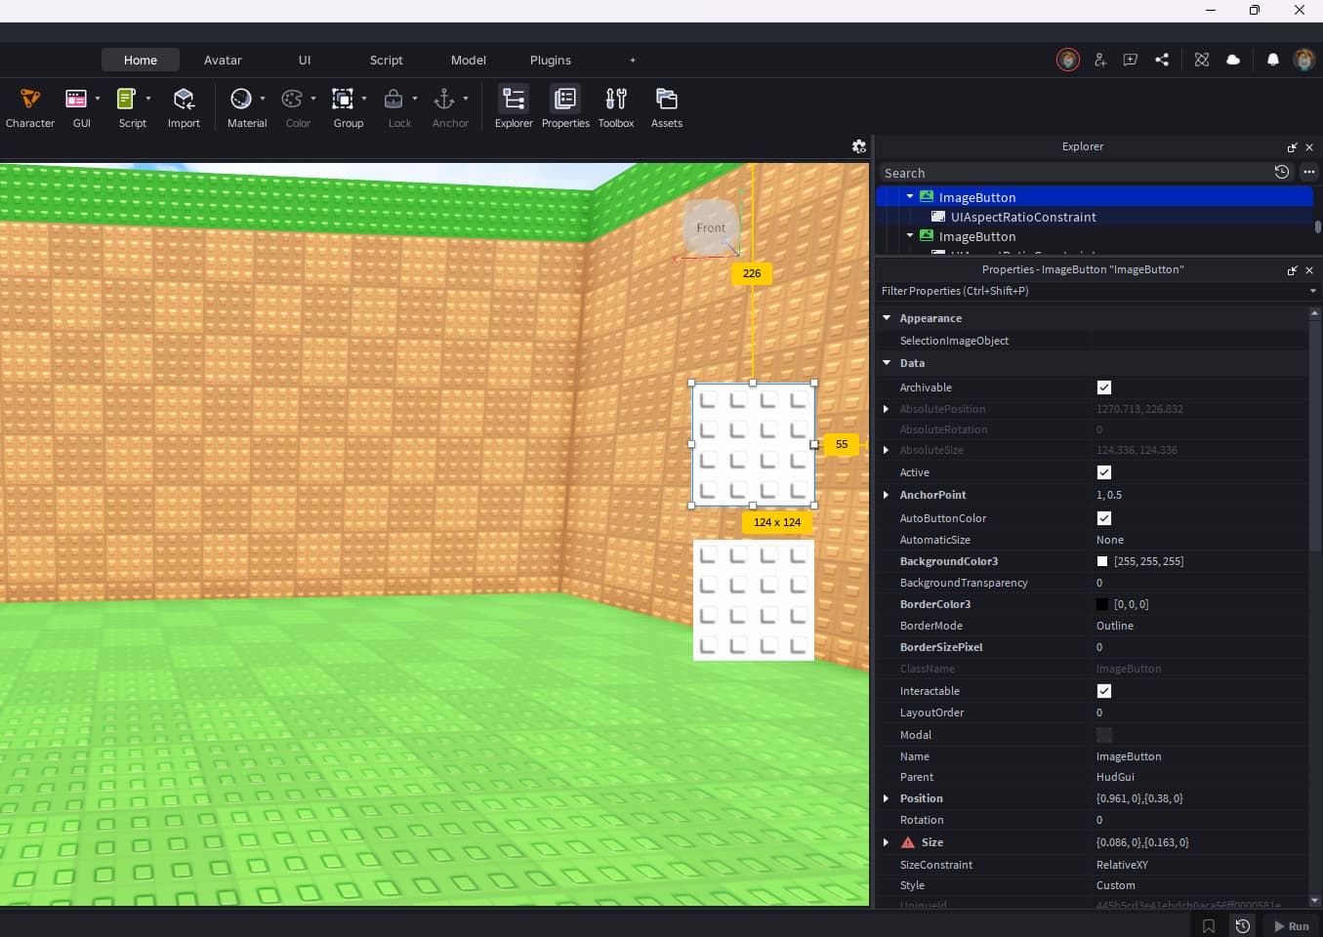Viewport: 1323px width, 937px height.
Task: Run the experience
Action: point(1291,926)
